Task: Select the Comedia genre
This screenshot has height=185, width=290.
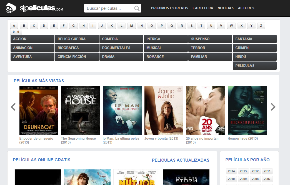Action: (x=121, y=39)
